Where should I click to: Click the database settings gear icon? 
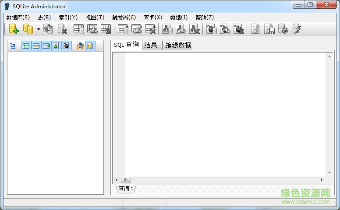283,29
